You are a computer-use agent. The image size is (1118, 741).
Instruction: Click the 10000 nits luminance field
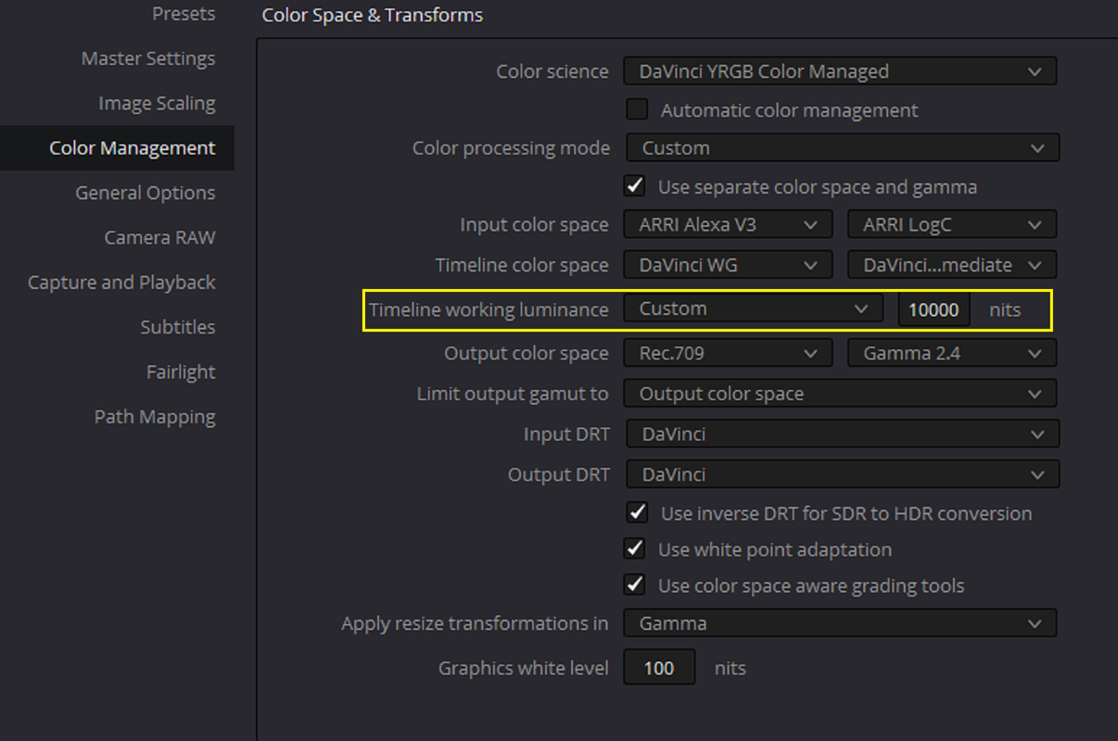tap(934, 309)
